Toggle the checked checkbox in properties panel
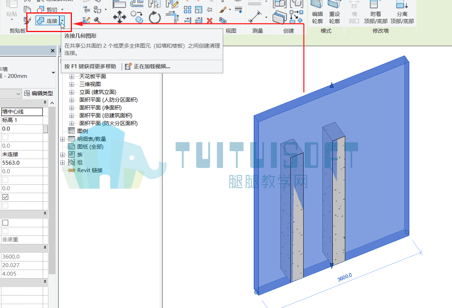The width and height of the screenshot is (452, 308). point(5,197)
